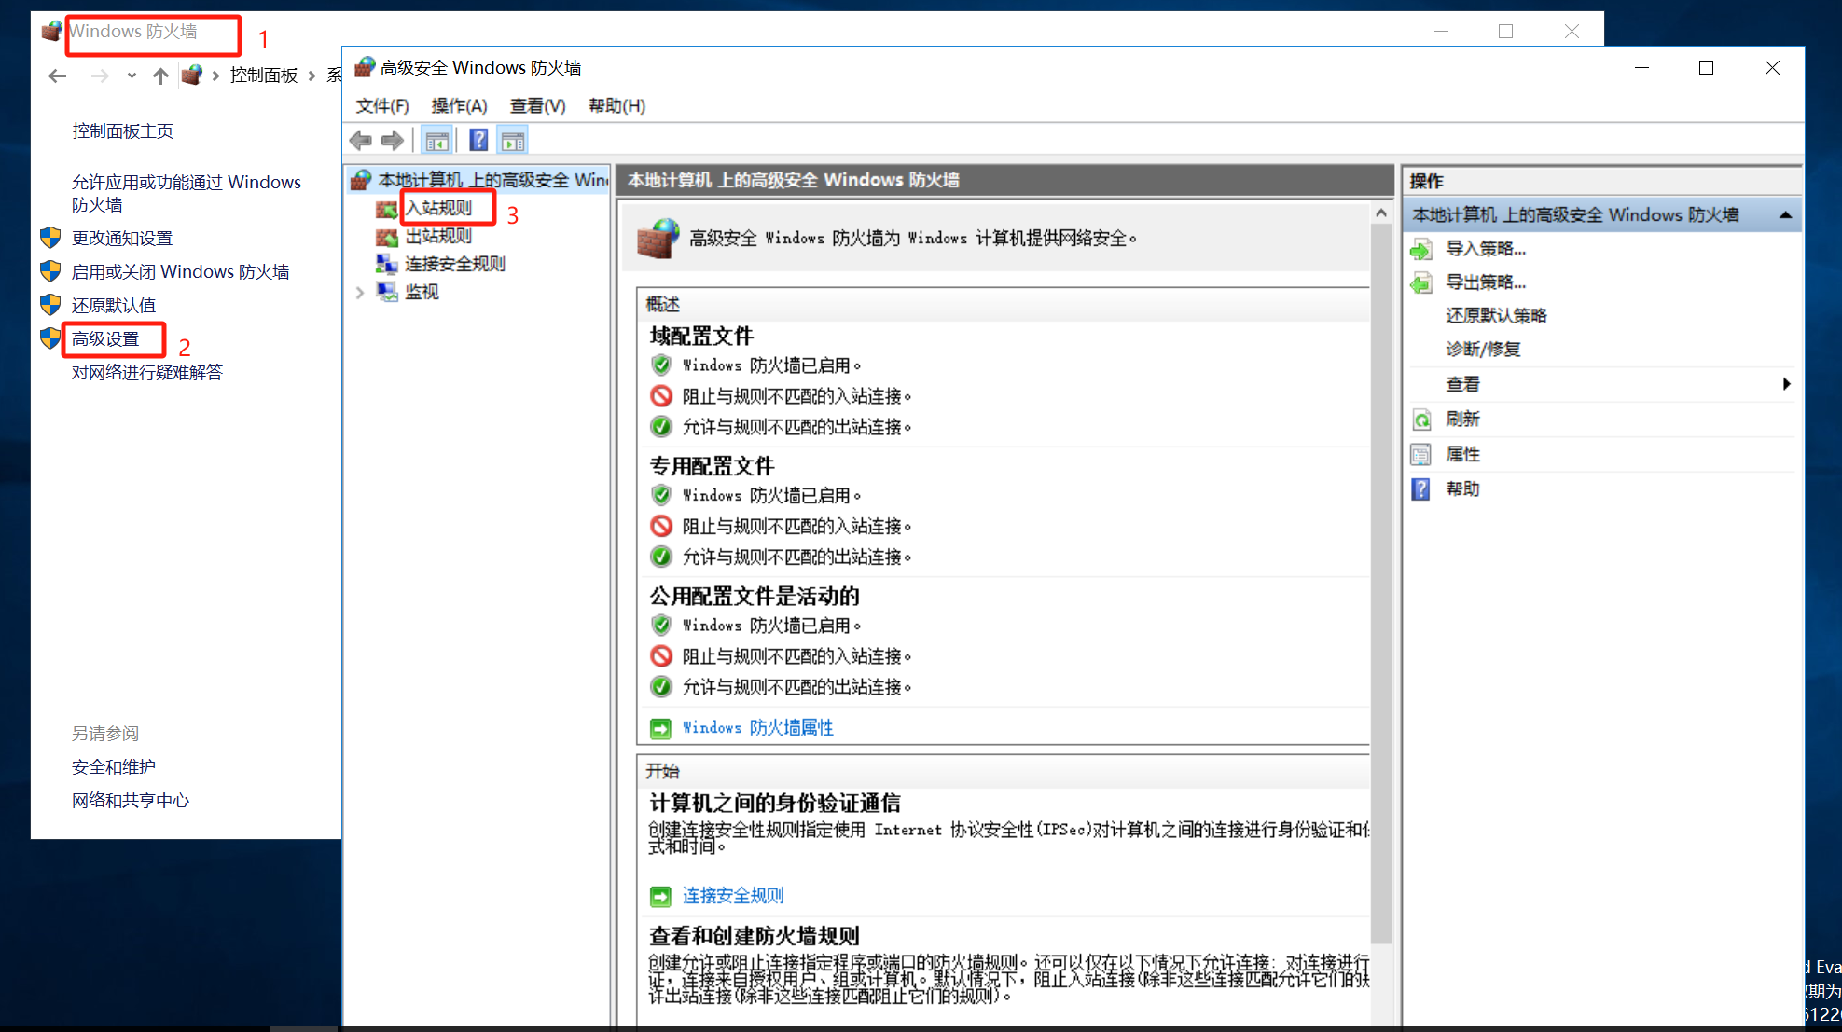Click the forward arrow toolbar icon
The image size is (1842, 1032).
(393, 141)
